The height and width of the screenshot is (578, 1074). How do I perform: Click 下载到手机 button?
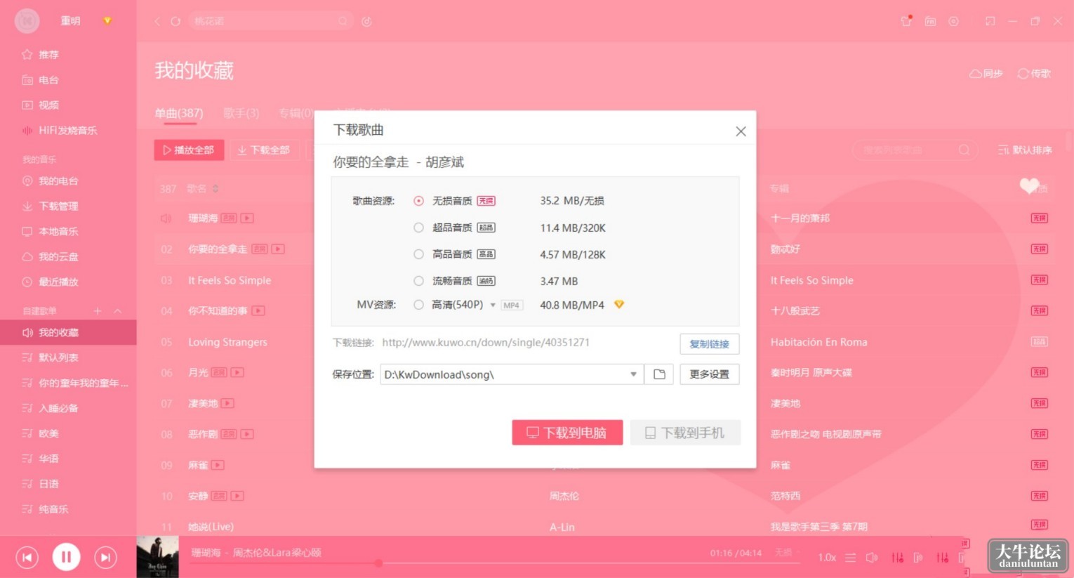coord(685,433)
